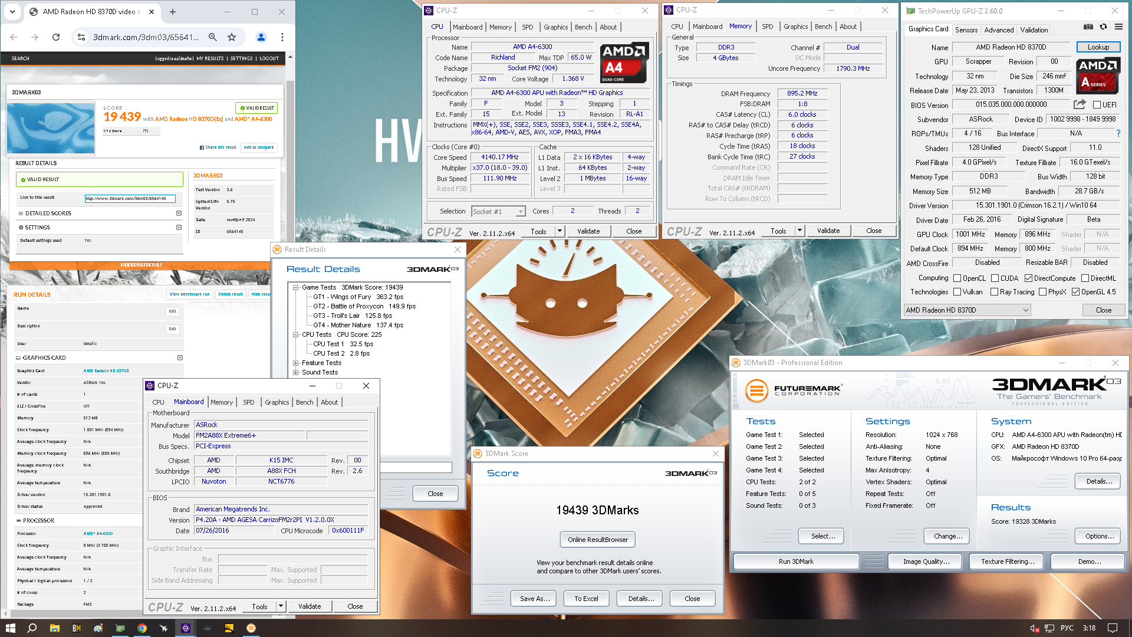Viewport: 1132px width, 637px height.
Task: Toggle the PhysX checkbox
Action: click(x=1042, y=292)
